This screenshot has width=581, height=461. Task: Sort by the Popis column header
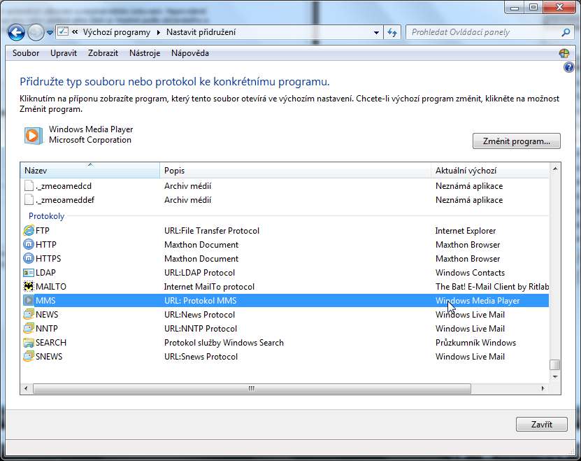click(x=295, y=171)
